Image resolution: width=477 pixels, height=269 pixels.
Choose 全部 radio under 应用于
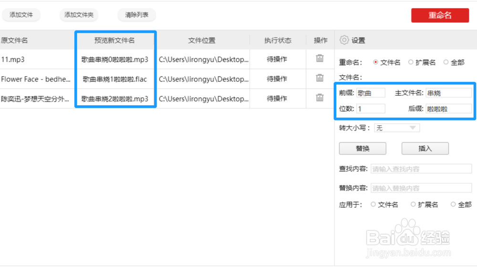click(x=453, y=204)
